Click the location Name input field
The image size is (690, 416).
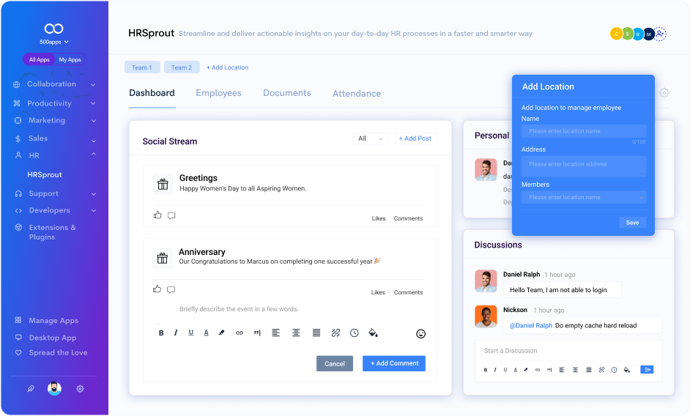[584, 131]
